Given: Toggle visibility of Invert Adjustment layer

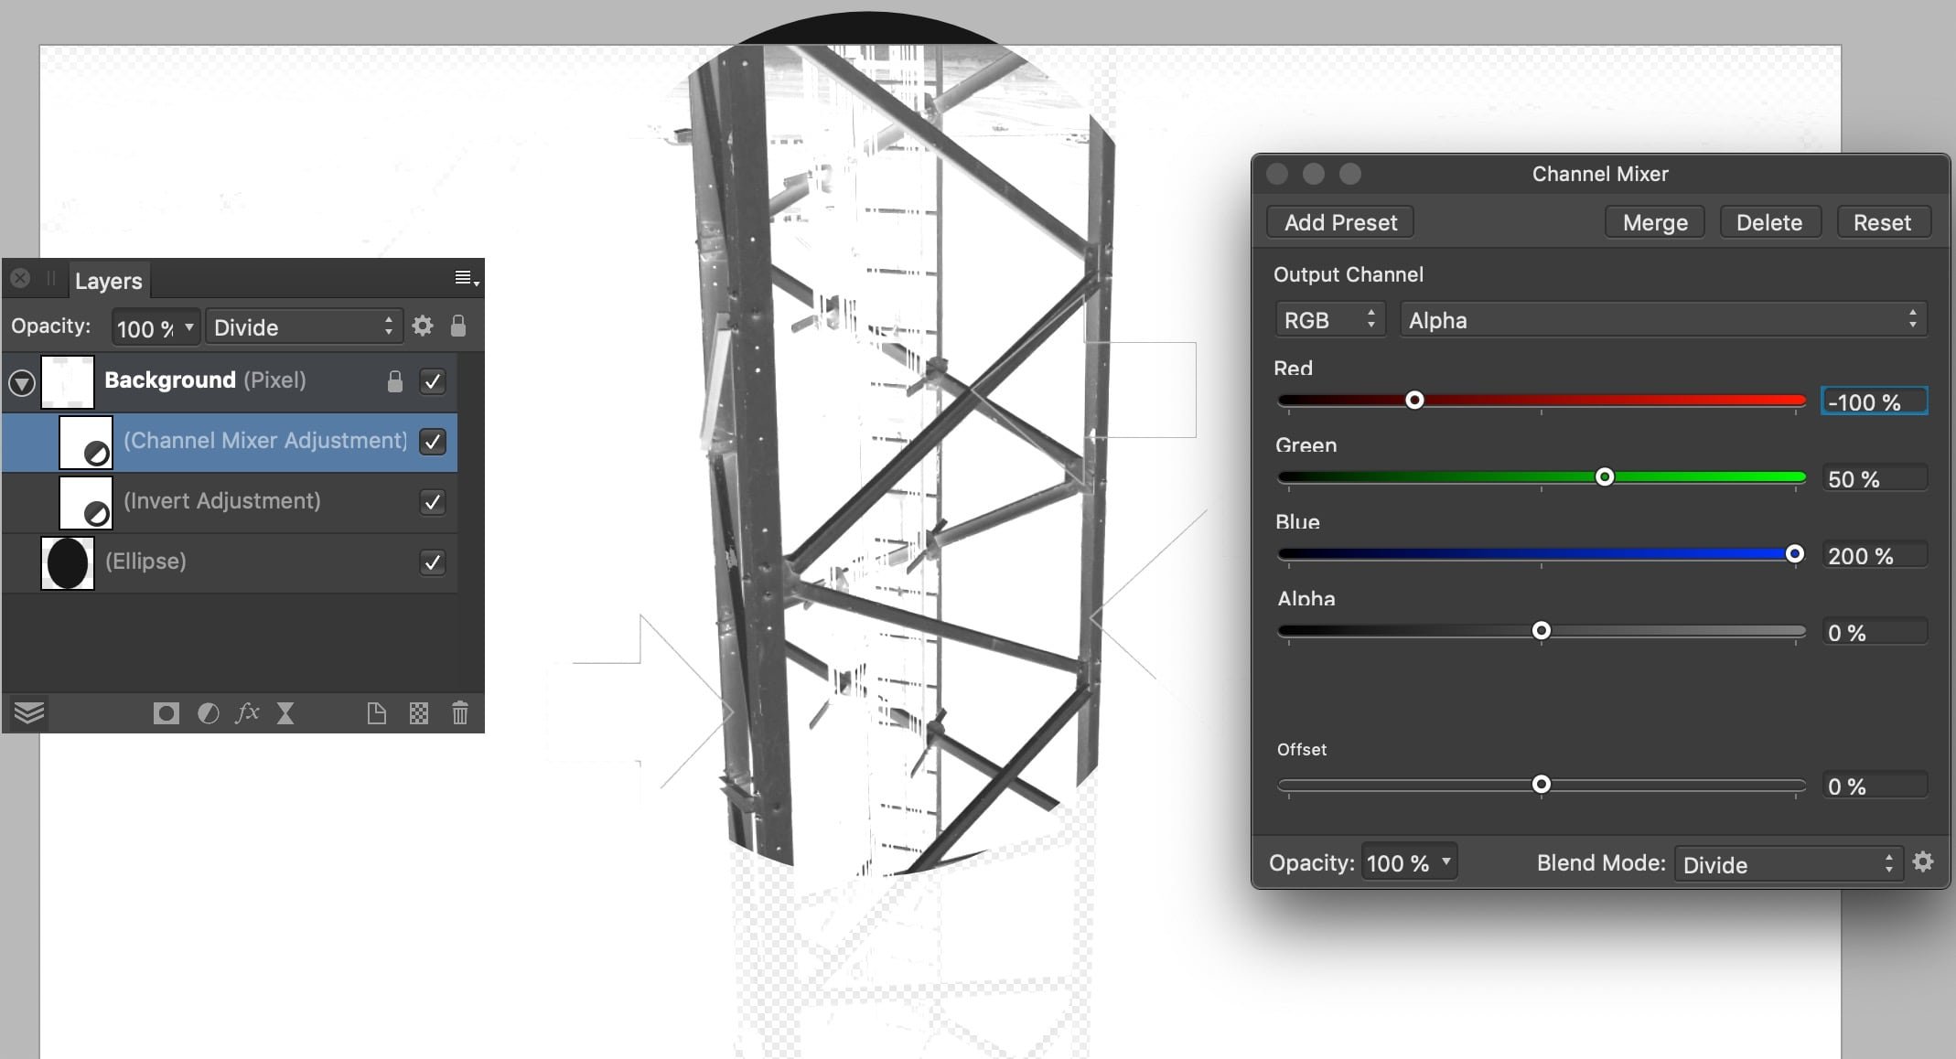Looking at the screenshot, I should [x=433, y=502].
